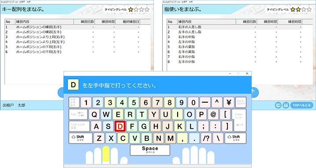The image size is (316, 168).
Task: Open the statistics chart icon
Action: tap(286, 105)
